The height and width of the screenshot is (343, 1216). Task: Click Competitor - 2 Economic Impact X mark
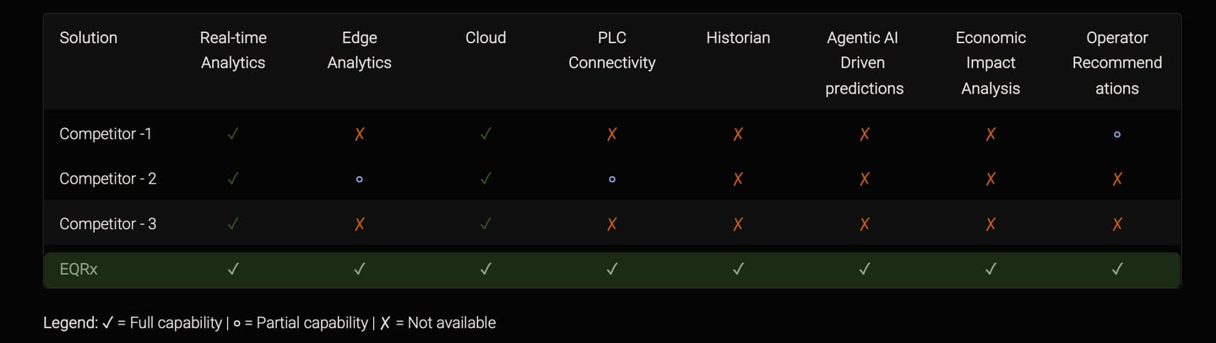(x=991, y=180)
